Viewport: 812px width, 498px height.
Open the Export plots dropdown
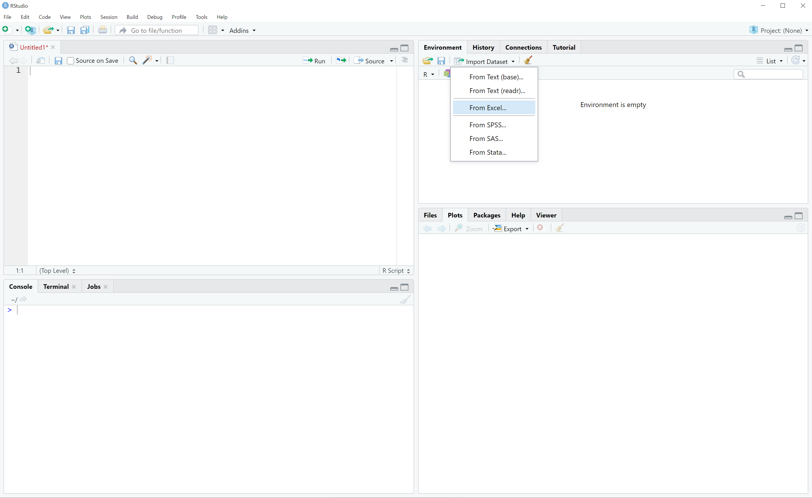click(511, 229)
